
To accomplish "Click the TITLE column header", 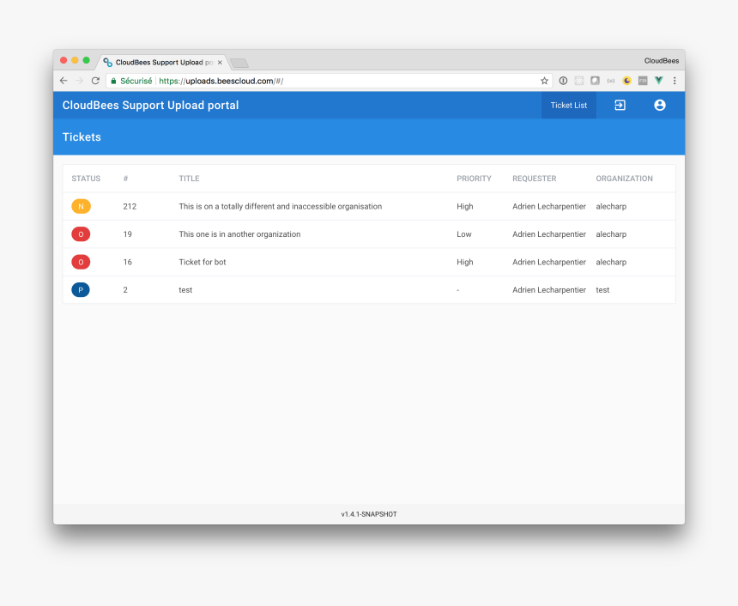I will [189, 179].
